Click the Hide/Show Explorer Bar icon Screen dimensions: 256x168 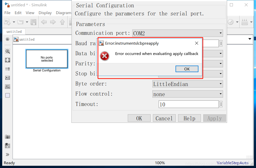(x=8, y=39)
